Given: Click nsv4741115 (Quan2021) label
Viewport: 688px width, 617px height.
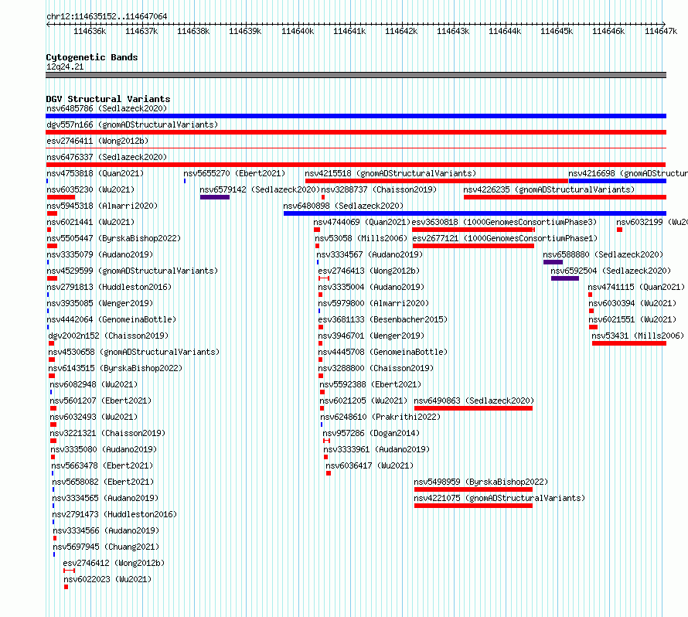Looking at the screenshot, I should point(636,287).
